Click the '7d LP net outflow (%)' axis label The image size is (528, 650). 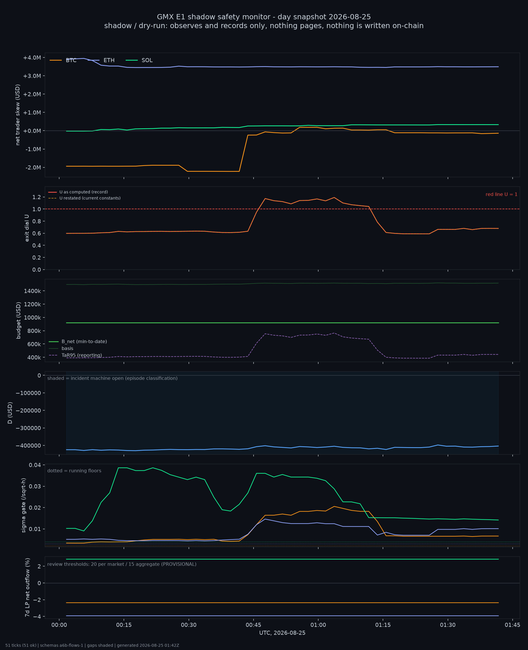pos(27,587)
